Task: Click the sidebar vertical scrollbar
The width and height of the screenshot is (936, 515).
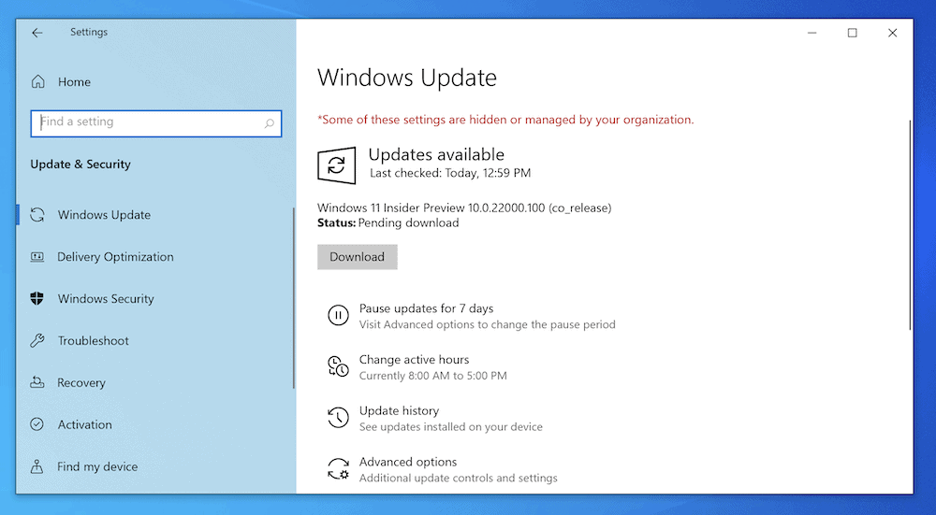Action: [294, 298]
